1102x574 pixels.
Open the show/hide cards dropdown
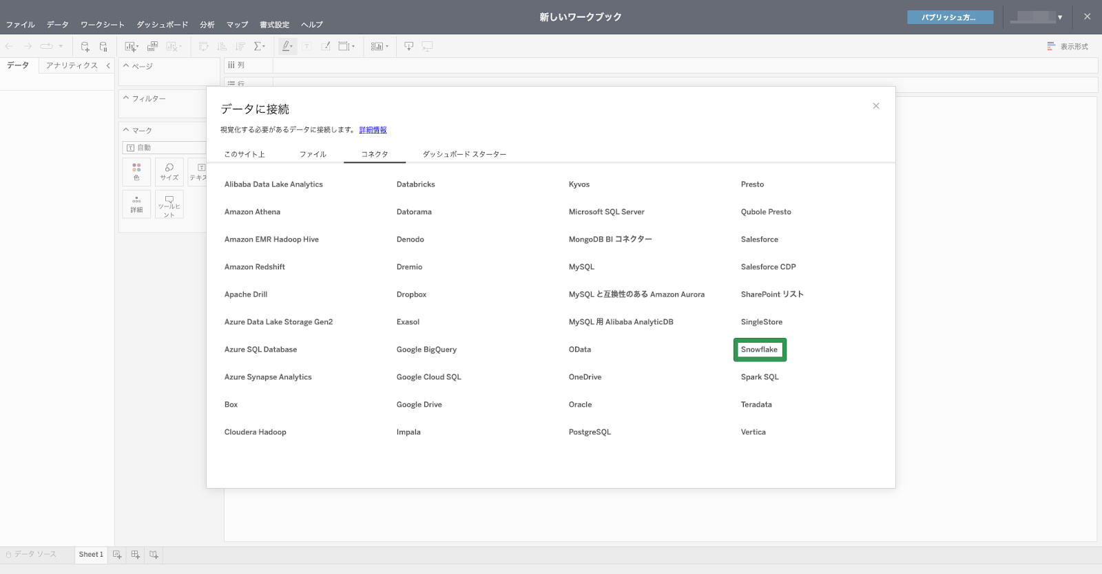click(x=380, y=47)
